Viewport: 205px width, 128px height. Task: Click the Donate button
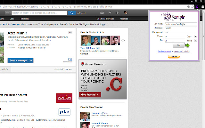coord(174,57)
